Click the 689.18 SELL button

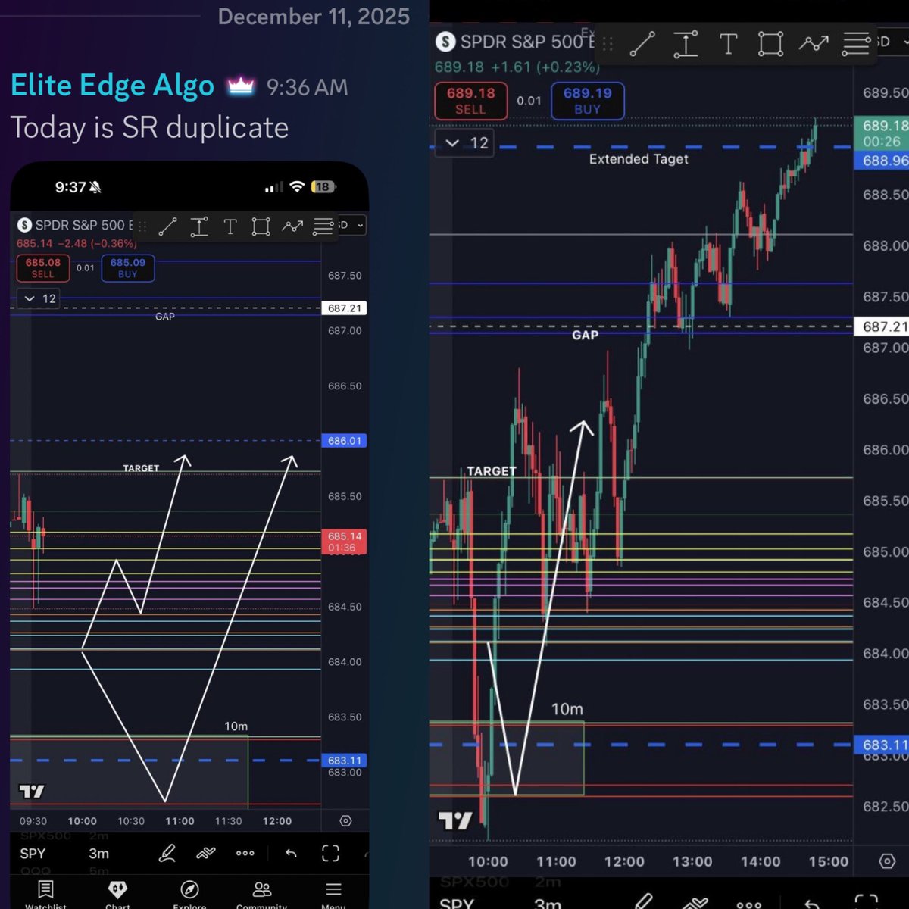[470, 101]
